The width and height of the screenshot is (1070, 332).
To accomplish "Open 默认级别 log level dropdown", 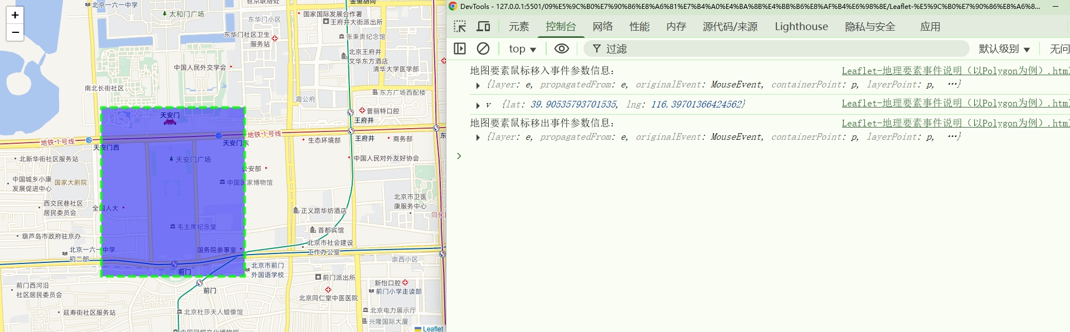I will (1004, 48).
